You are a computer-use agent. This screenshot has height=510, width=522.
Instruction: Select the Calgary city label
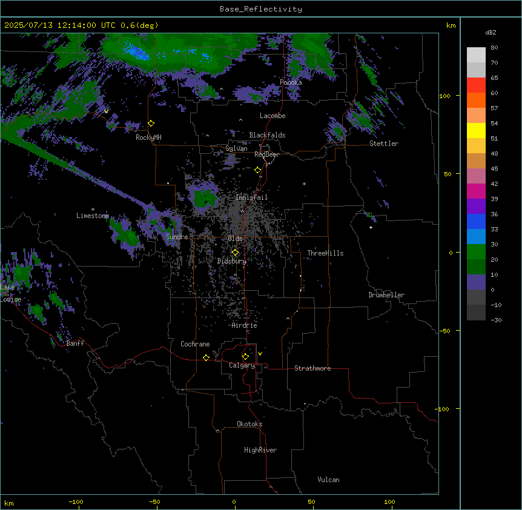coord(242,365)
